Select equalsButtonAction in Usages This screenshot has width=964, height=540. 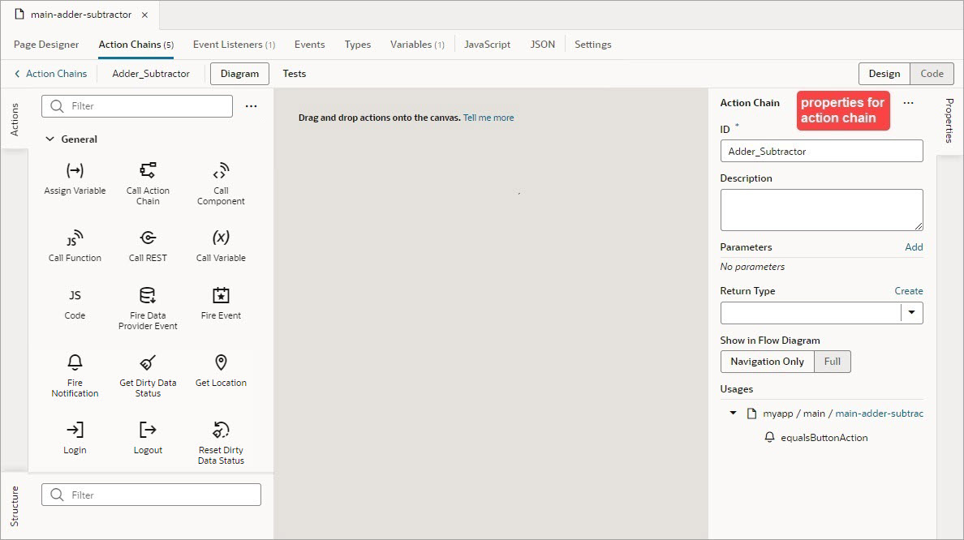(824, 437)
